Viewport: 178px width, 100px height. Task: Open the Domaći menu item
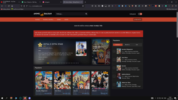pyautogui.click(x=37, y=20)
